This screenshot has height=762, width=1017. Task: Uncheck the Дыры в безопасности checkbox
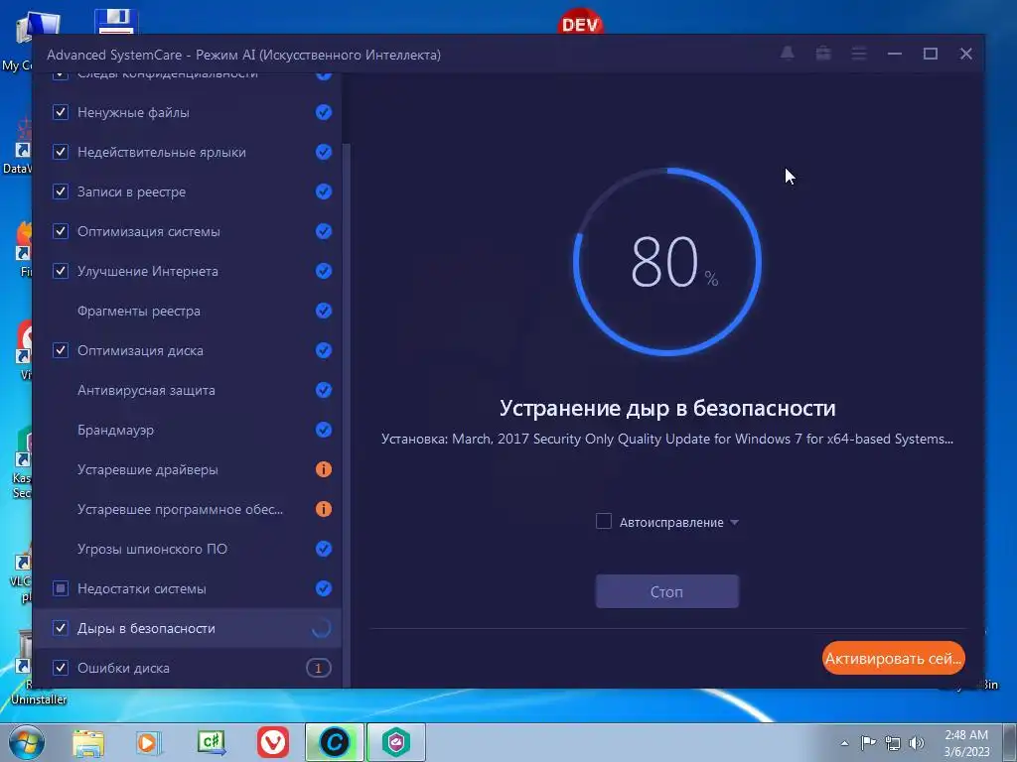click(x=61, y=628)
